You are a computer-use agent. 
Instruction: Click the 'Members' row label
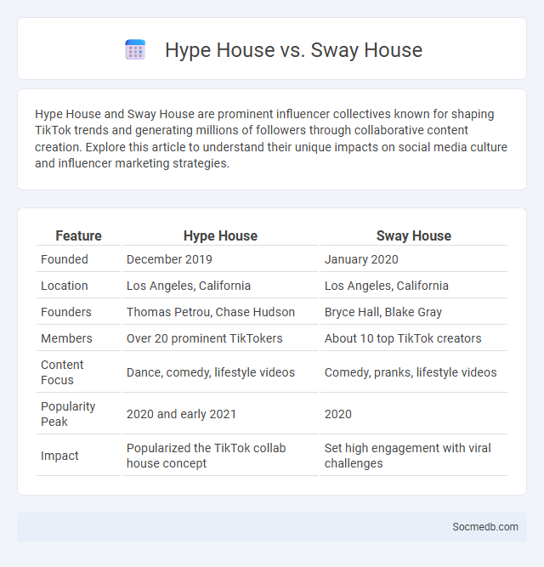pyautogui.click(x=66, y=338)
